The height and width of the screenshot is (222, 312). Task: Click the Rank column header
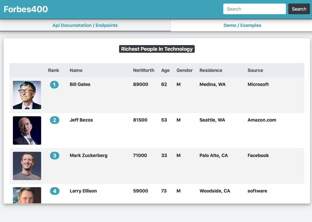53,70
